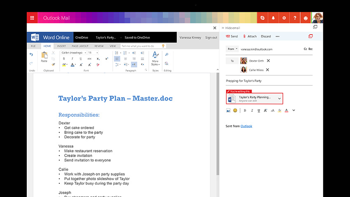
Task: Open the FILE tab
Action: point(33,46)
